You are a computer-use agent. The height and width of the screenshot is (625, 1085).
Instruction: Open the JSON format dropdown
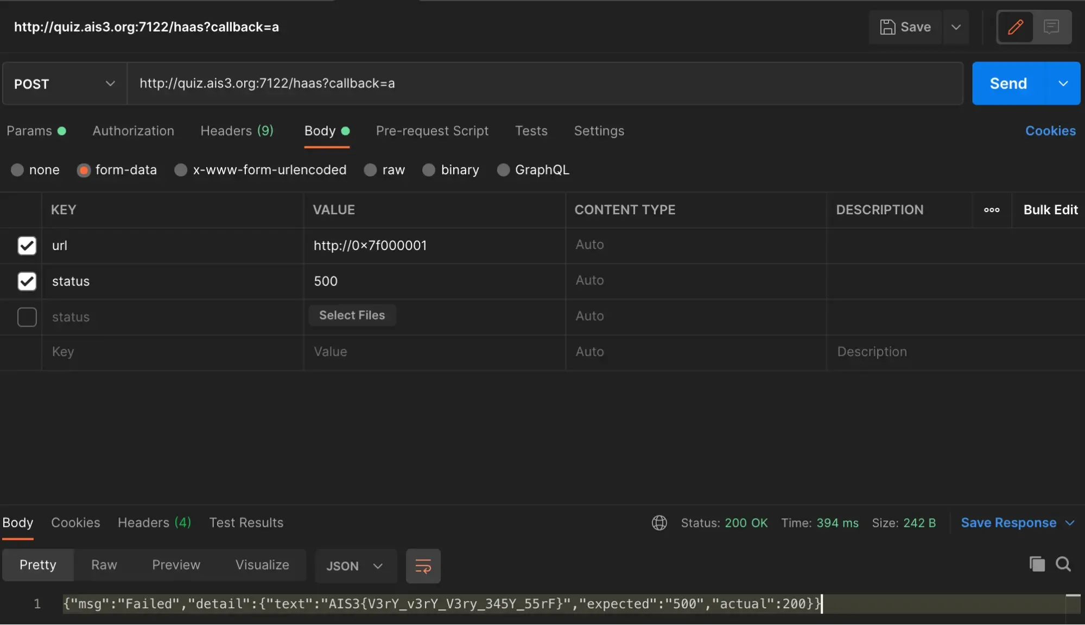point(355,566)
